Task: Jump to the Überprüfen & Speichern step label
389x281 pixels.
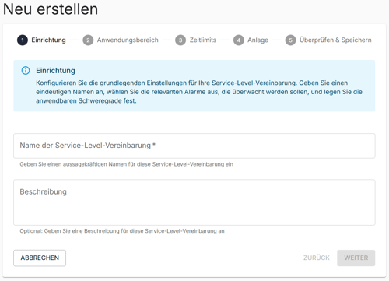Action: coord(335,40)
